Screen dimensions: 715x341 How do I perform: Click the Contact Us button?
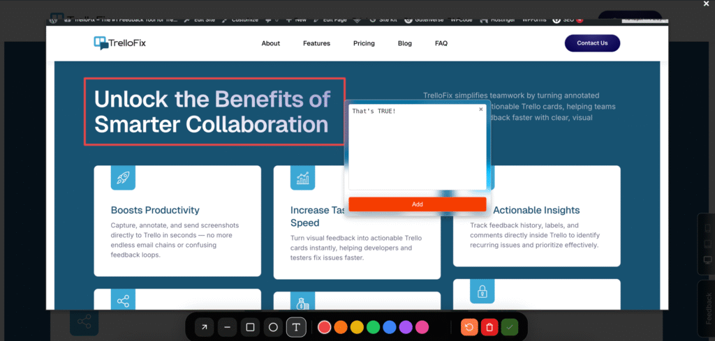point(592,43)
